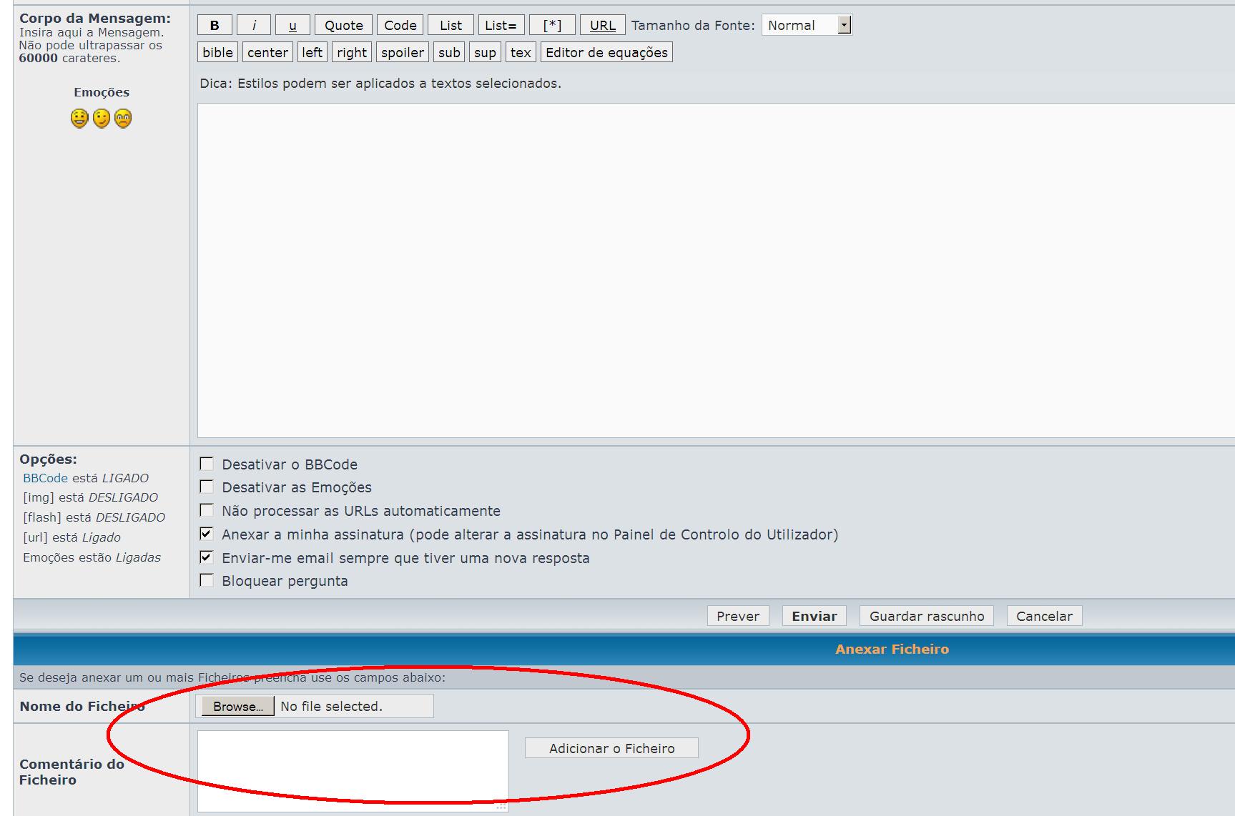Image resolution: width=1235 pixels, height=816 pixels.
Task: Click the Cancelar button
Action: [x=1044, y=616]
